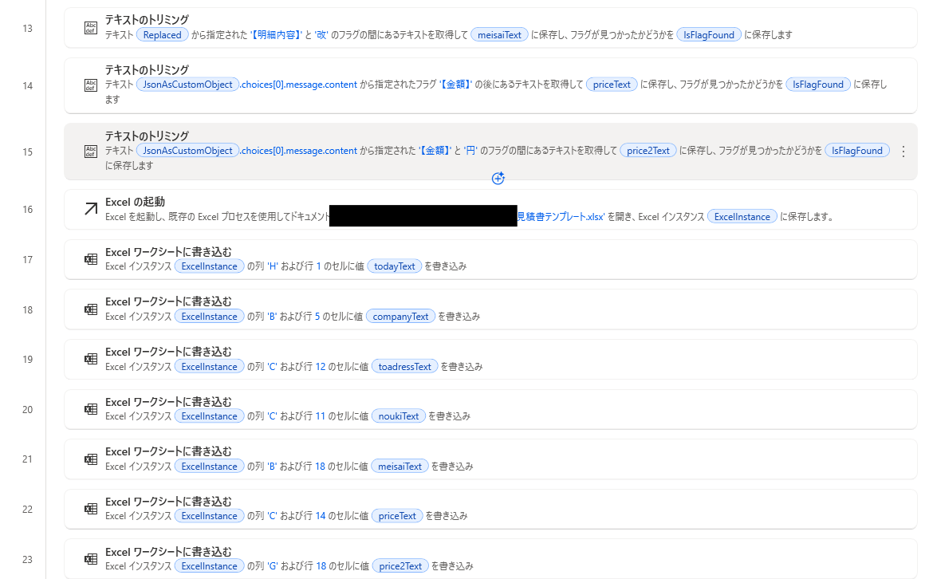
Task: Click the Excel worksheet icon on step 21
Action: tap(91, 459)
